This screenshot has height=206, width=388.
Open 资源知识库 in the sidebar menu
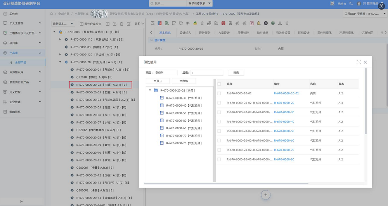click(23, 72)
